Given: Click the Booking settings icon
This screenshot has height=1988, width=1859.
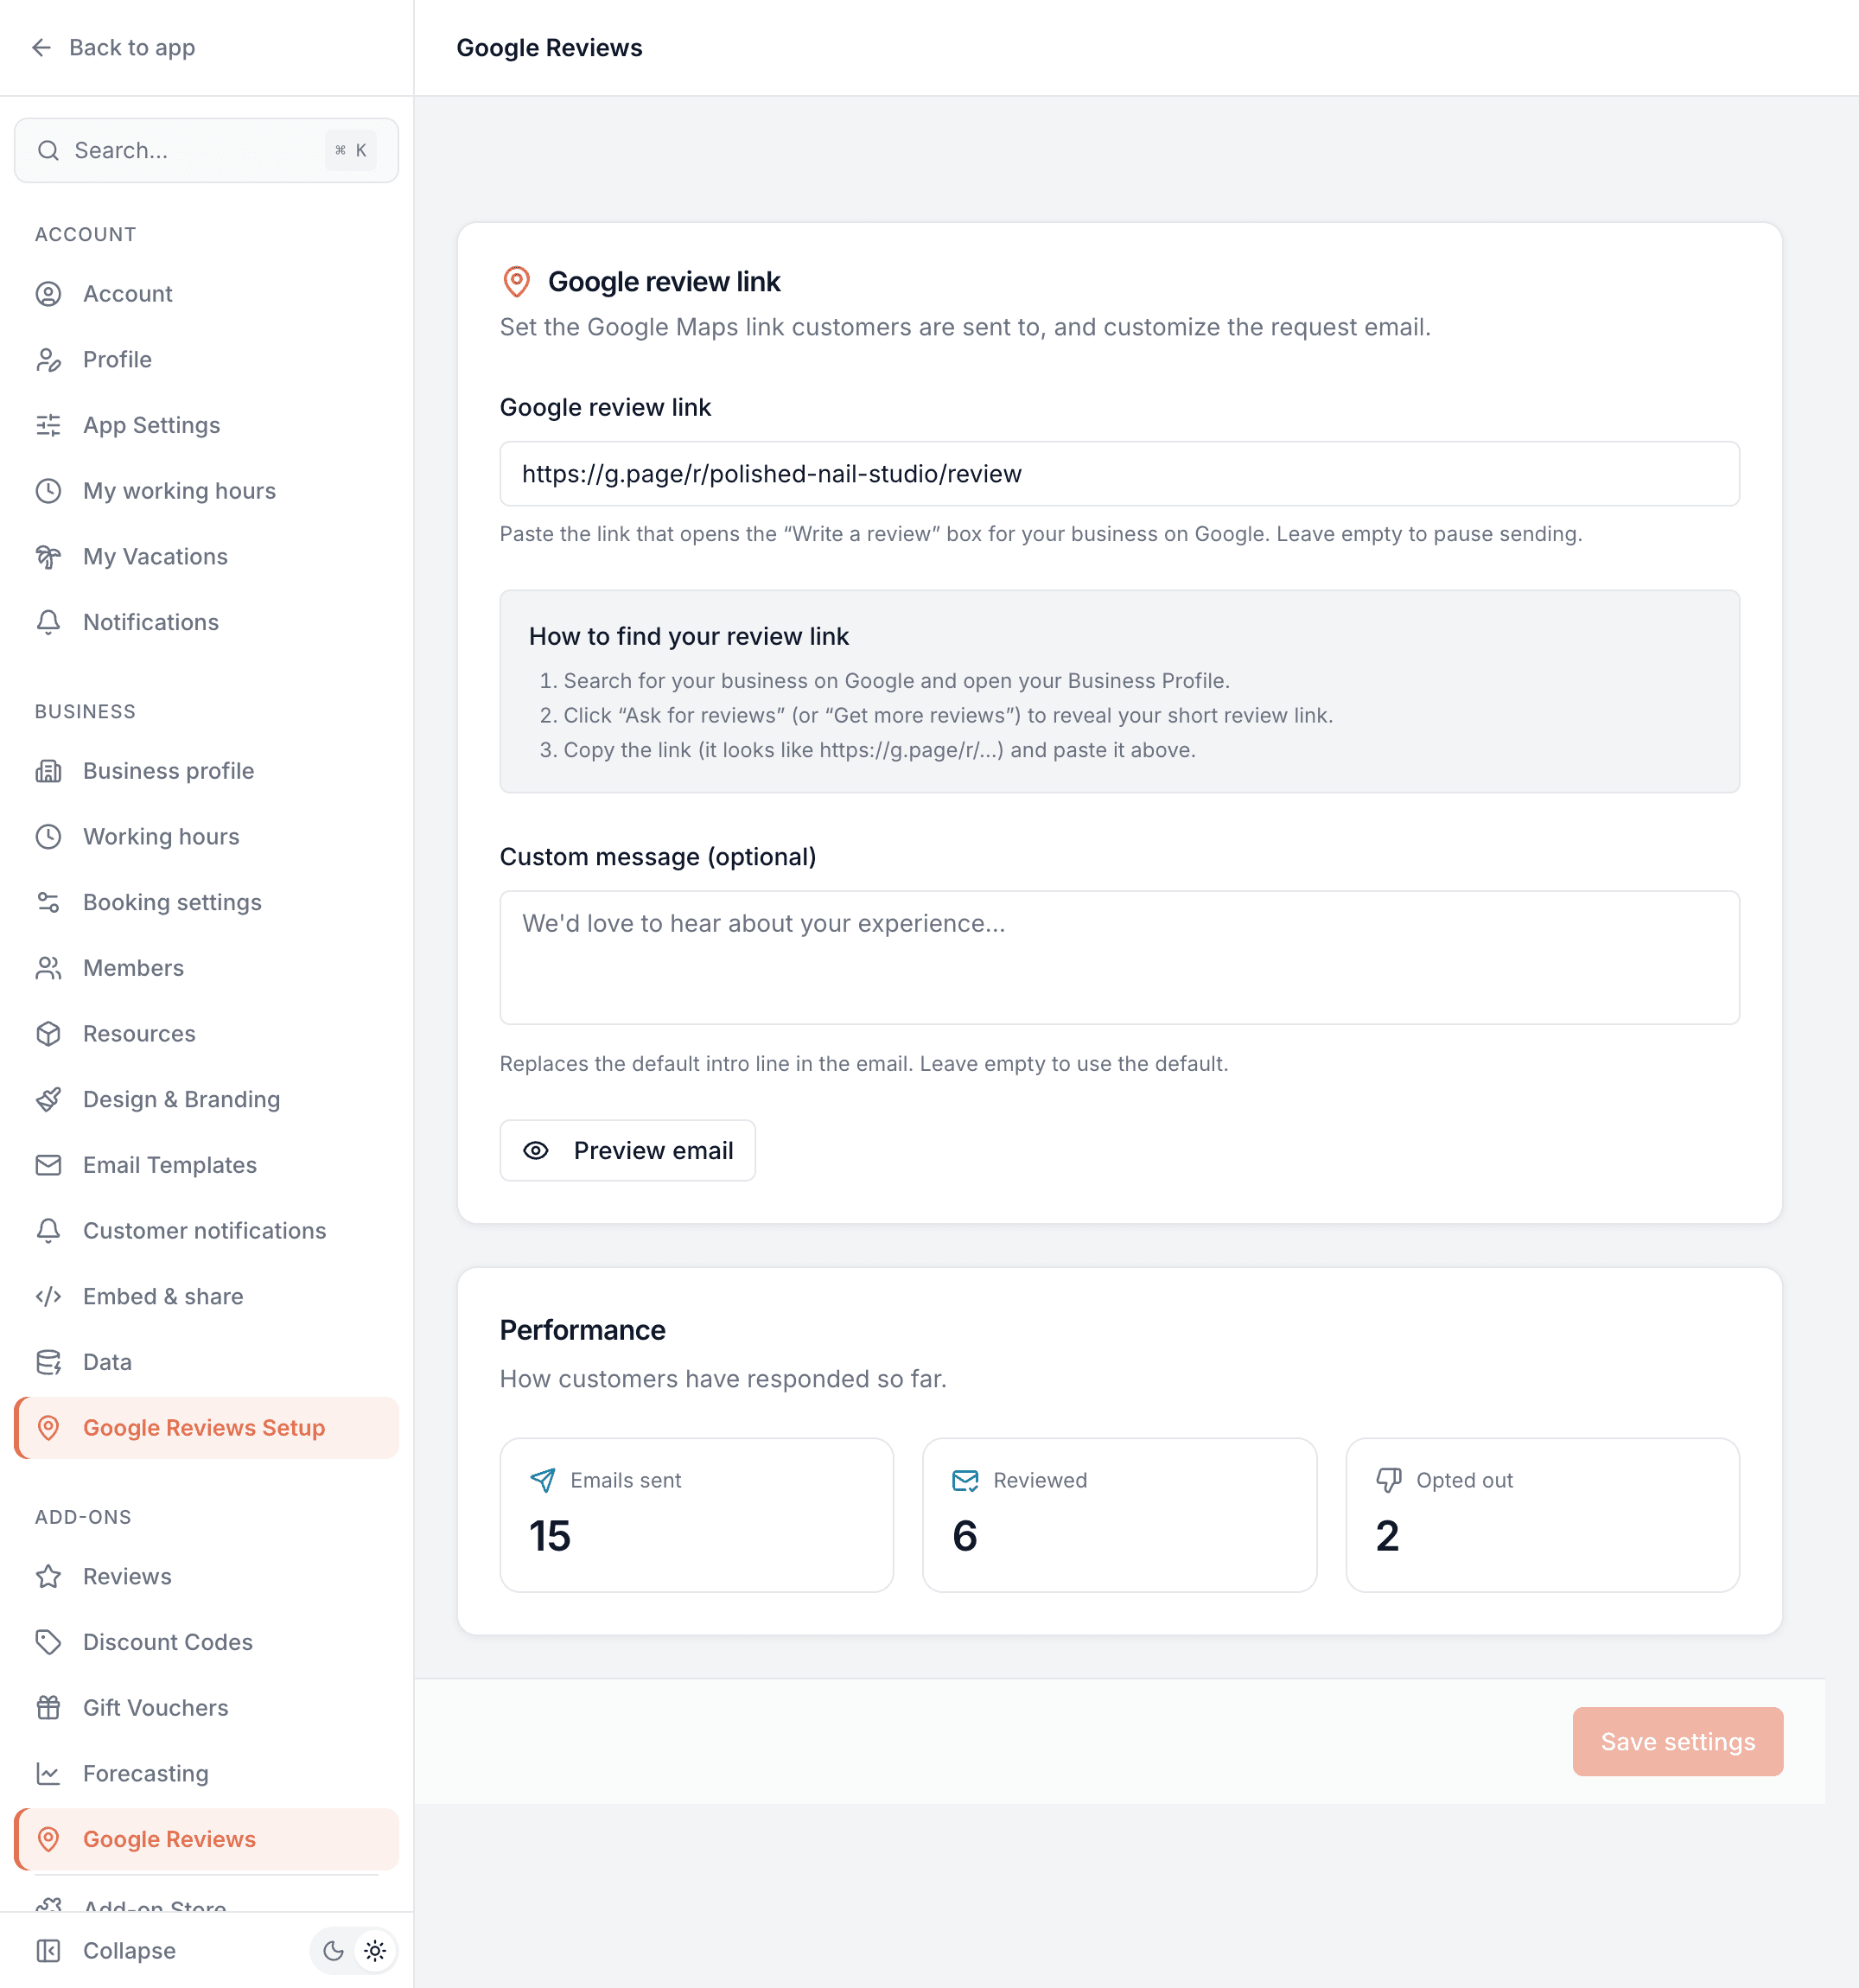Looking at the screenshot, I should [x=48, y=902].
